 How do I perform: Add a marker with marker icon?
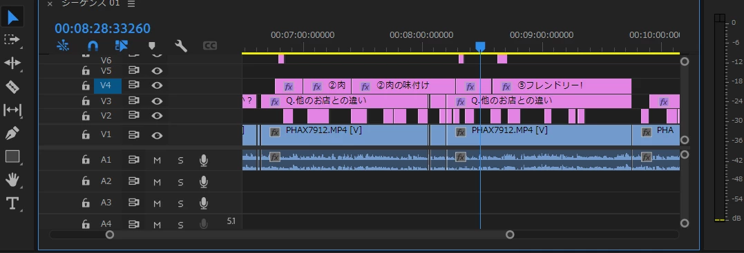tap(152, 45)
